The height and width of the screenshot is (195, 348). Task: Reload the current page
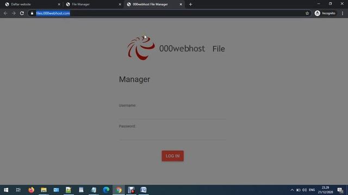22,13
